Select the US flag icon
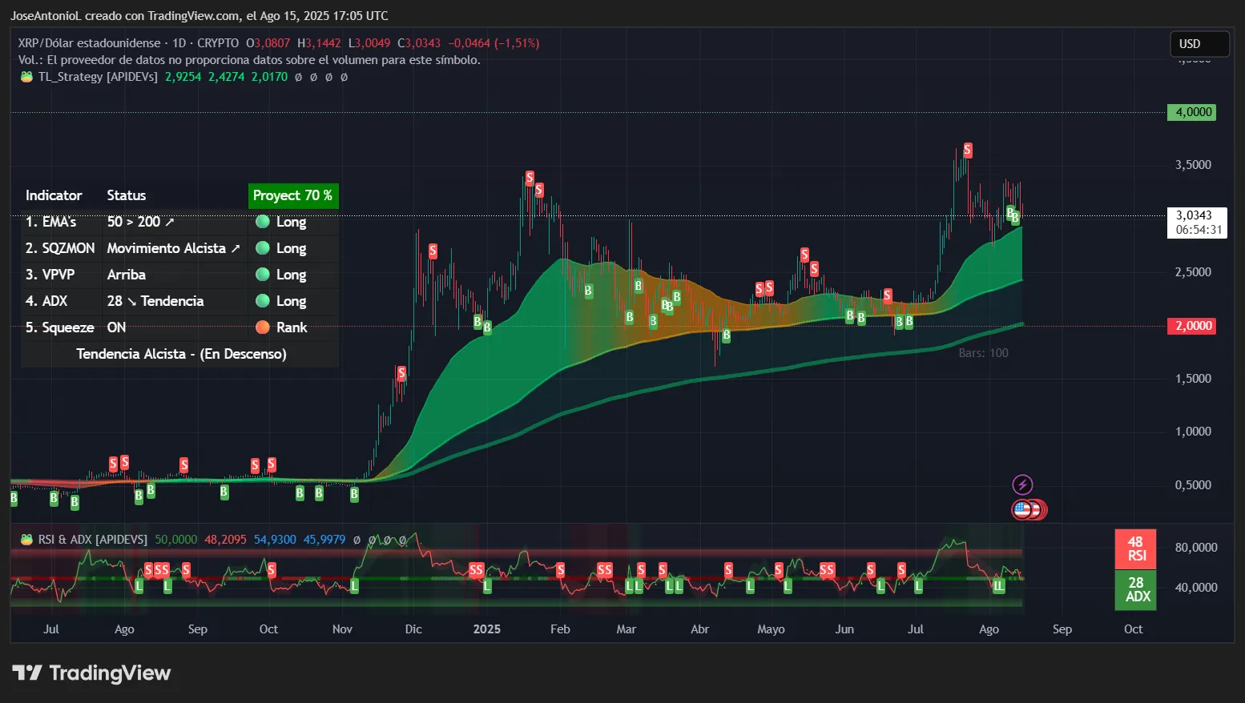Viewport: 1245px width, 703px height. click(x=1022, y=509)
